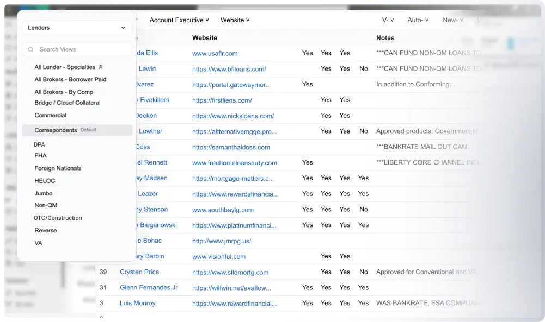Open Crysten Price's record
The image size is (545, 322).
[139, 272]
